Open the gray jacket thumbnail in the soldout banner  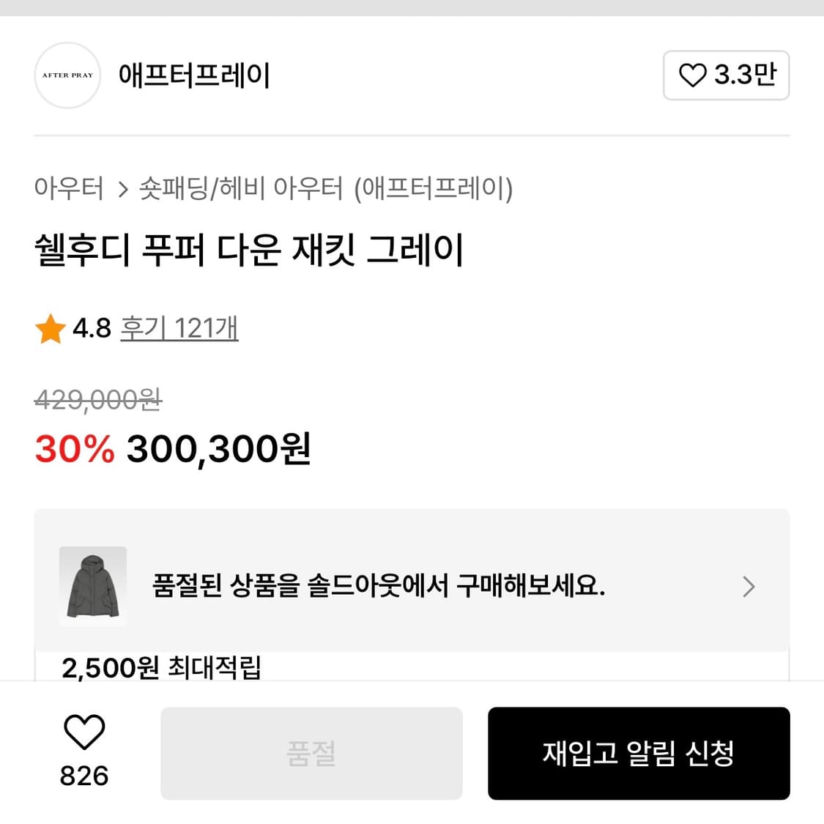pyautogui.click(x=92, y=586)
